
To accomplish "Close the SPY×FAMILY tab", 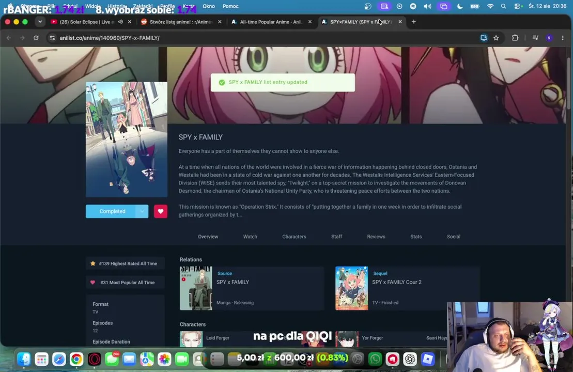I will pyautogui.click(x=400, y=22).
